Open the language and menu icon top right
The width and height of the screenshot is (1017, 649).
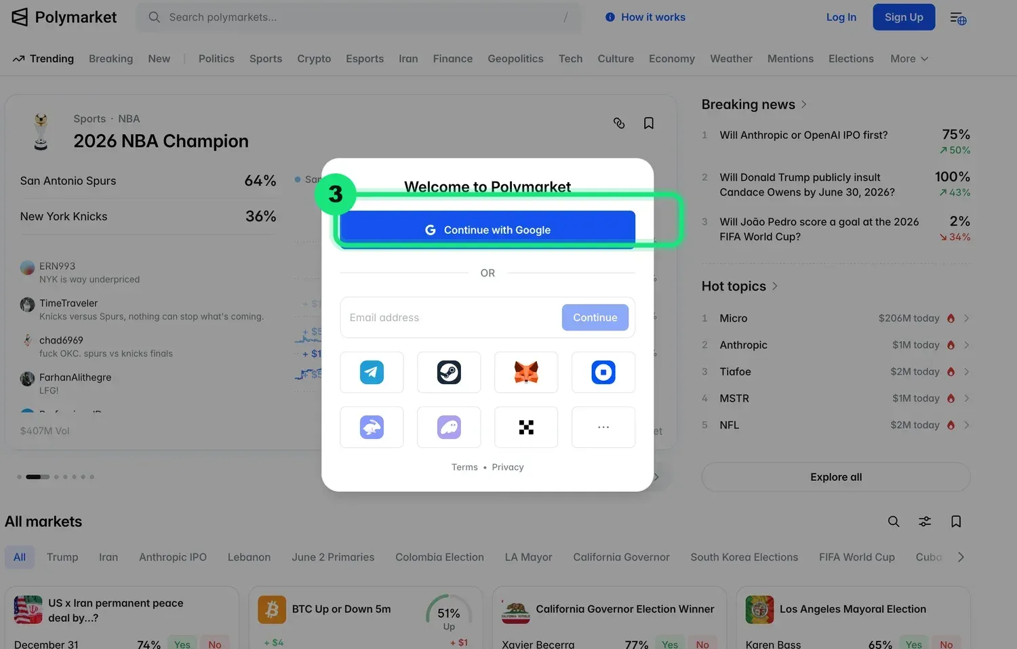click(958, 18)
